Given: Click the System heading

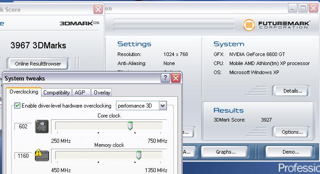Looking at the screenshot, I should pyautogui.click(x=229, y=44).
